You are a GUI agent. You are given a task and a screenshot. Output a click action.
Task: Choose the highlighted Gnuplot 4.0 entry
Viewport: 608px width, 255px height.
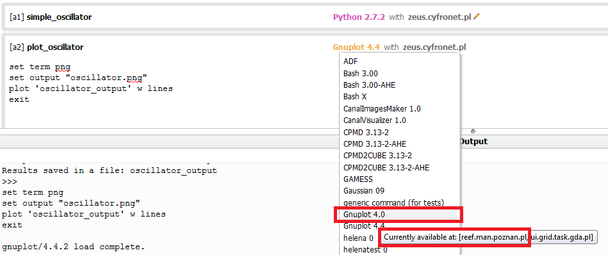tap(399, 214)
